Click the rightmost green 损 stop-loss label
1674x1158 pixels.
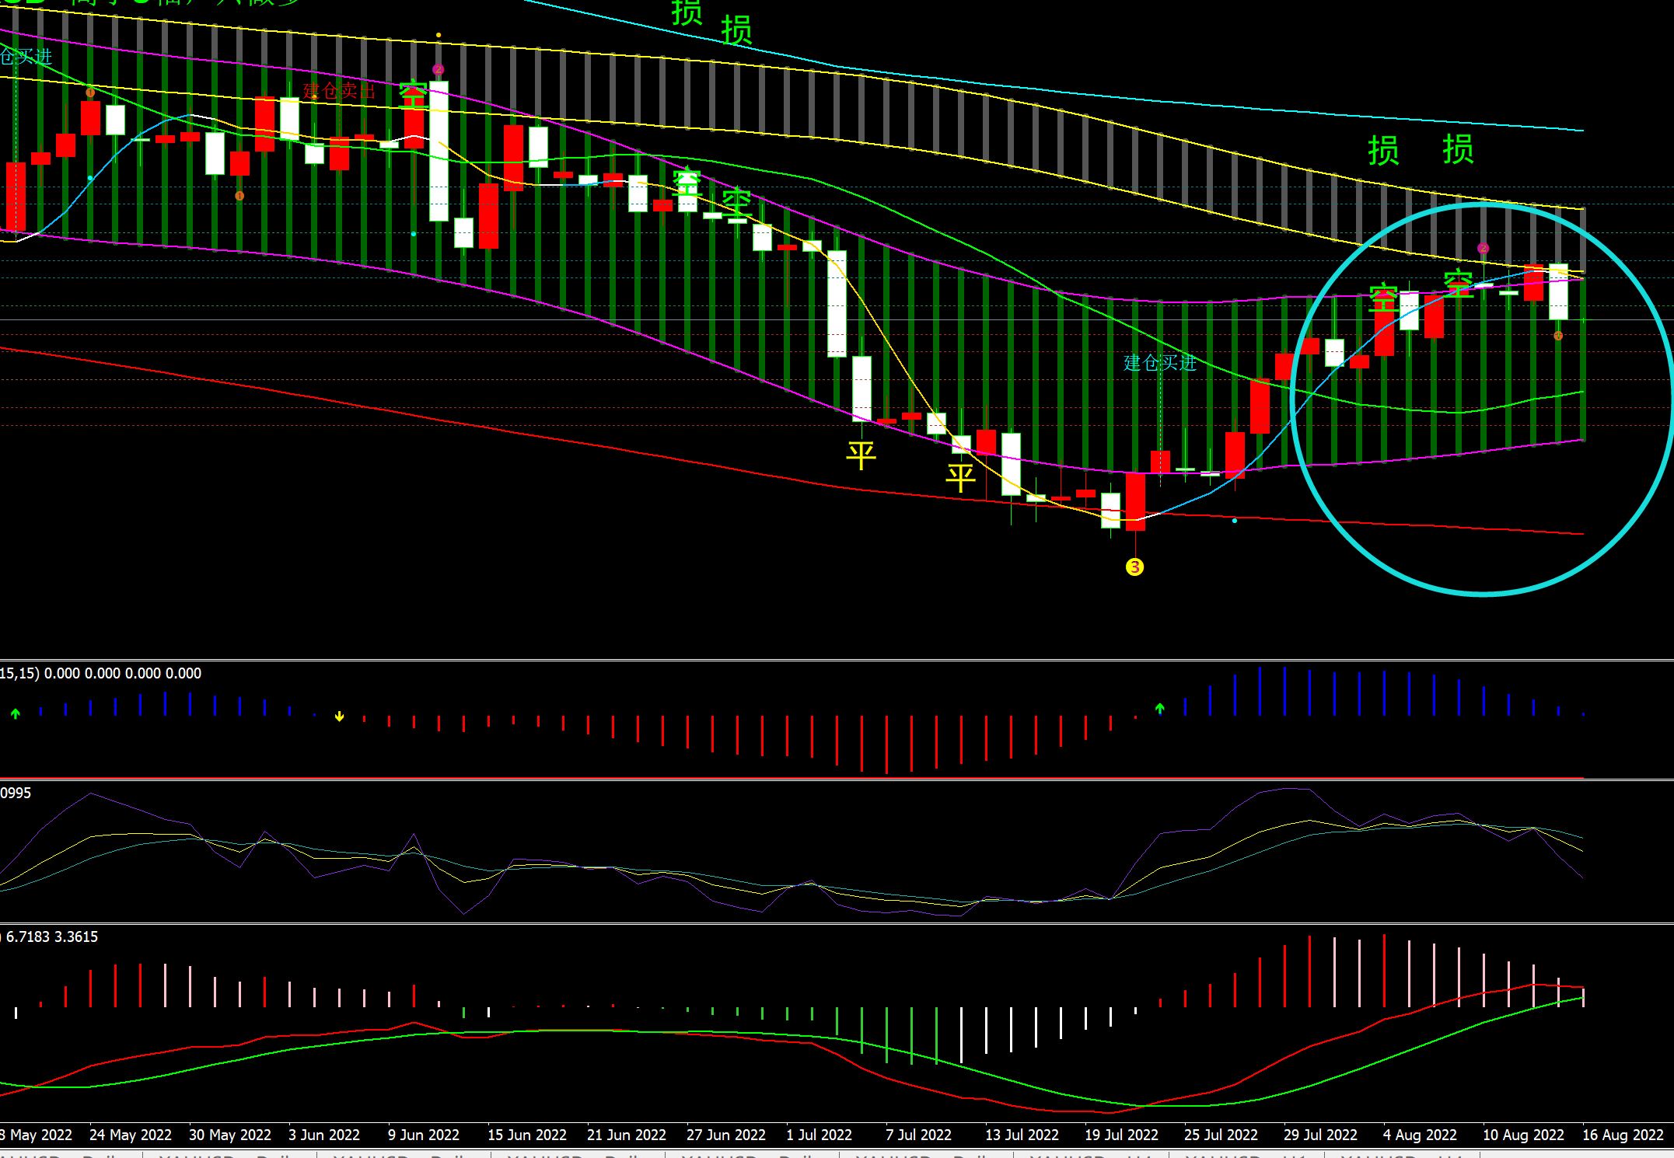(x=1458, y=149)
